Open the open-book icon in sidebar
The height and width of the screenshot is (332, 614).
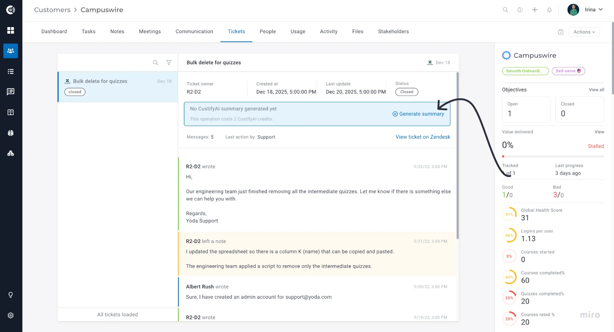[x=10, y=112]
